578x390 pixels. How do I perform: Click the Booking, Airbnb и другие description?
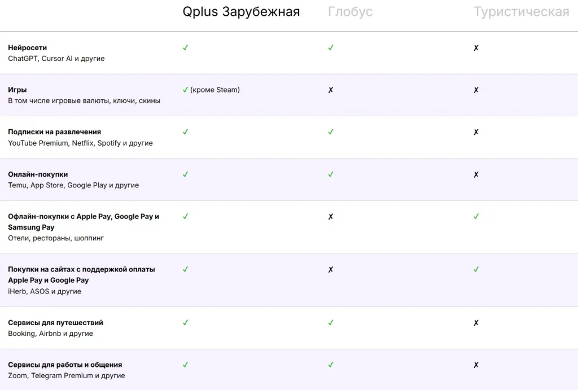(50, 334)
